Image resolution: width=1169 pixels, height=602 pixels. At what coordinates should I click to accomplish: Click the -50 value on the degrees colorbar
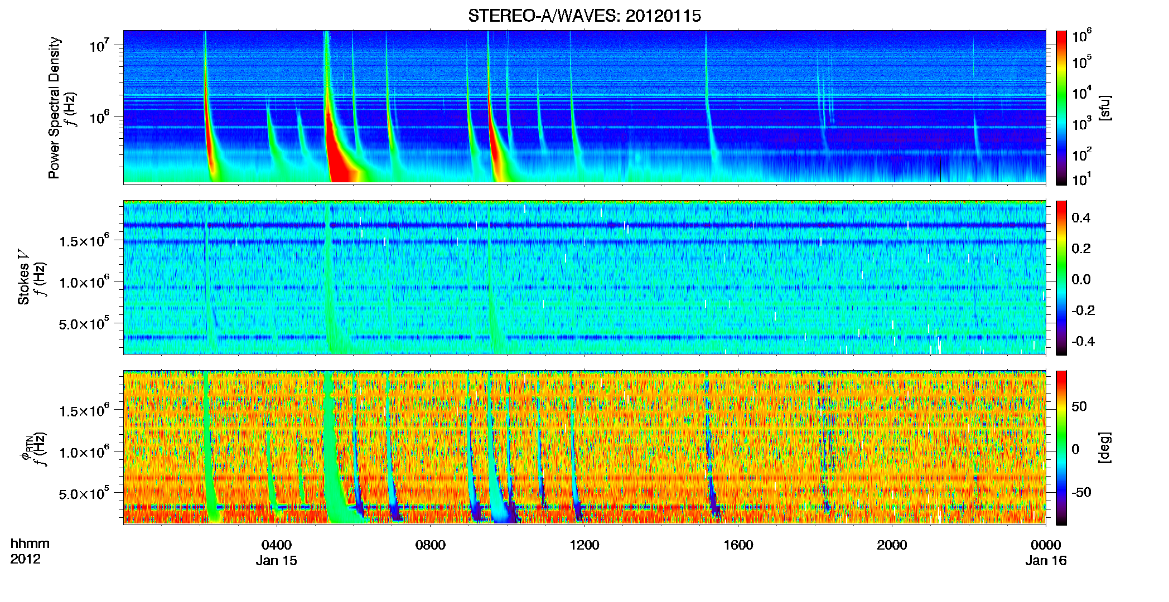tap(1081, 492)
